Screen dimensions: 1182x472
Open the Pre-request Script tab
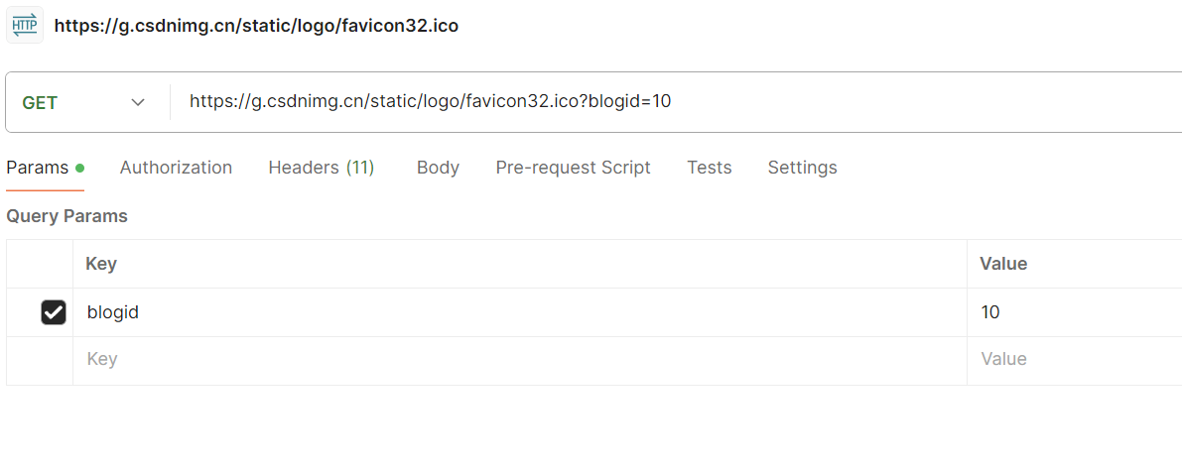pyautogui.click(x=573, y=168)
